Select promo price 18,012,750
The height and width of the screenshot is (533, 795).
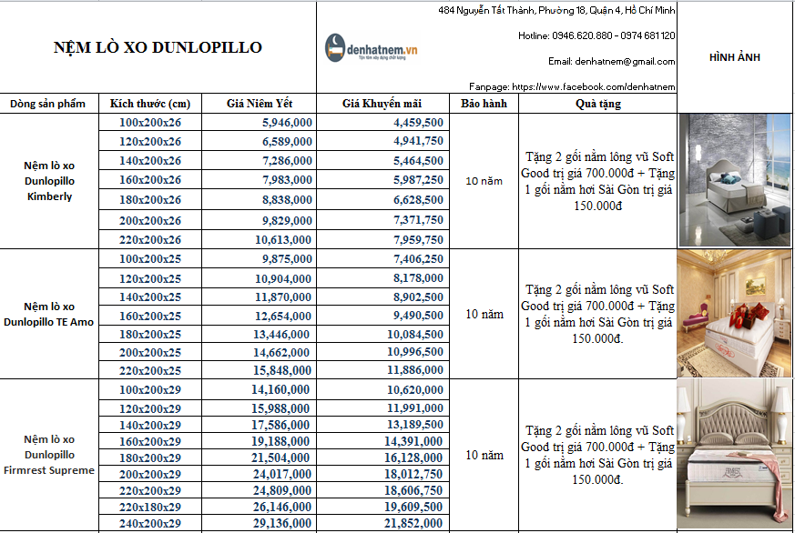point(382,474)
